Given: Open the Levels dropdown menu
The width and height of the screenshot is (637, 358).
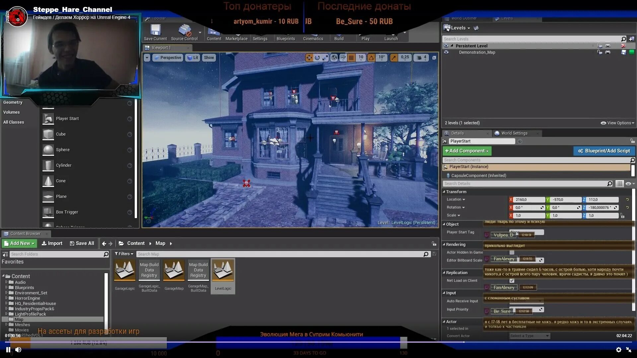Looking at the screenshot, I should (x=460, y=28).
